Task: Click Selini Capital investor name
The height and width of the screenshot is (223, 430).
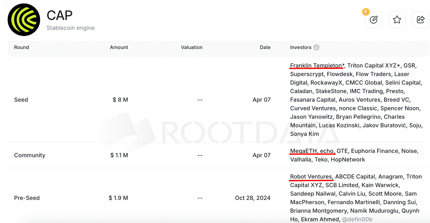Action: point(403,82)
